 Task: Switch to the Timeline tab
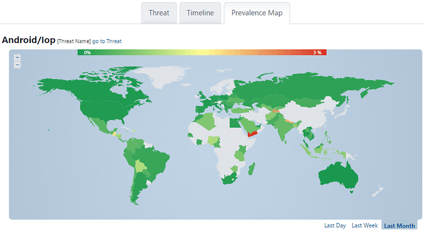click(x=200, y=13)
